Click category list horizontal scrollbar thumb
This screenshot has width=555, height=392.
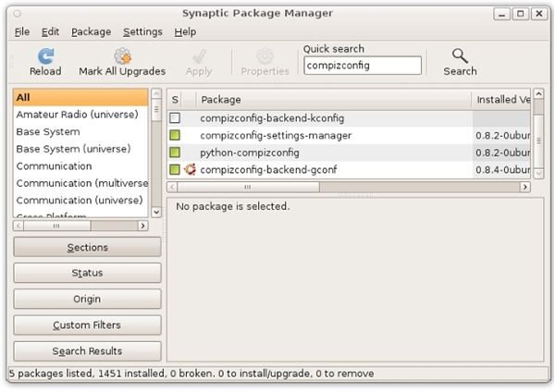[x=56, y=226]
